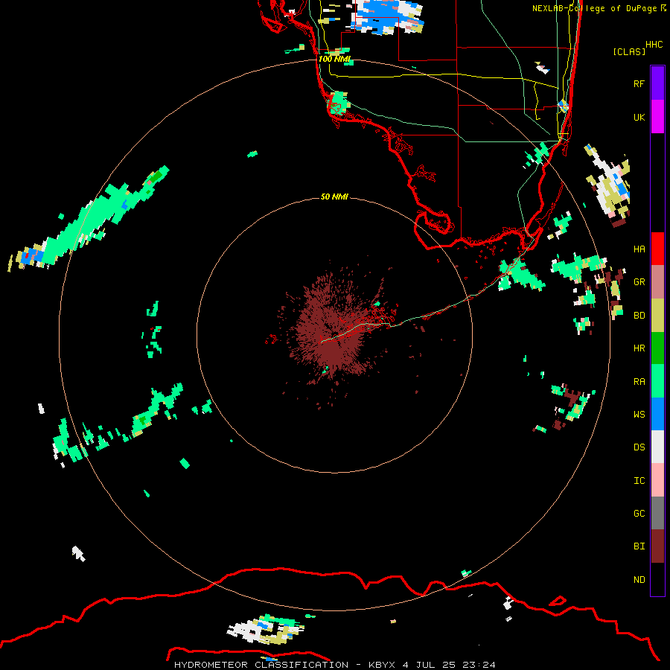Viewport: 670px width, 670px height.
Task: Click the 'RF' legend label
Action: pyautogui.click(x=639, y=83)
